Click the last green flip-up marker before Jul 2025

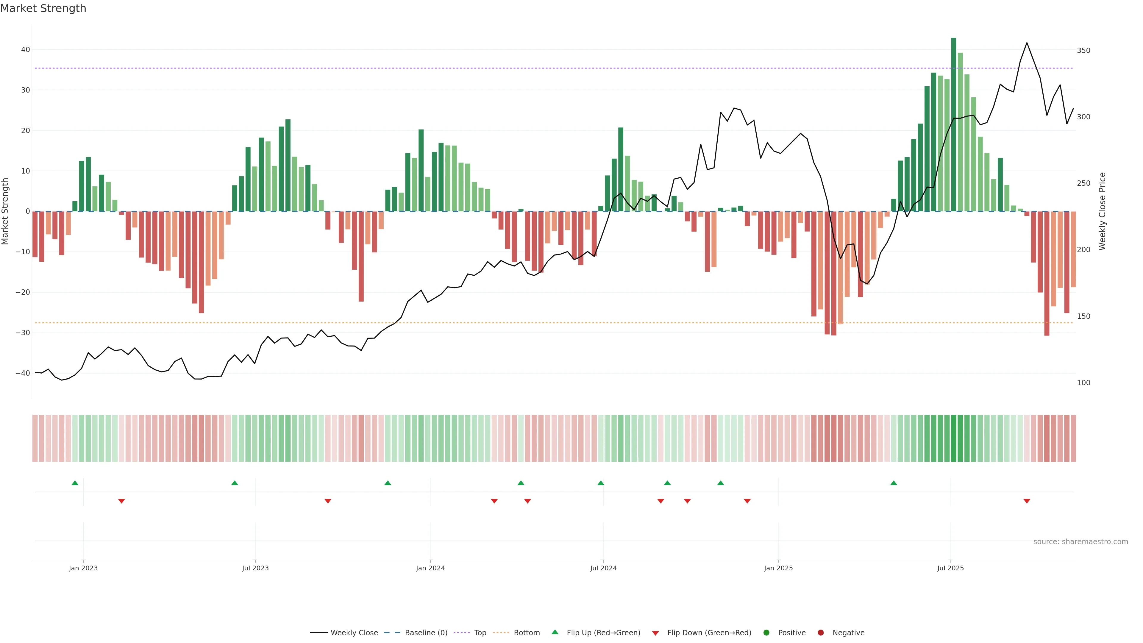tap(894, 483)
